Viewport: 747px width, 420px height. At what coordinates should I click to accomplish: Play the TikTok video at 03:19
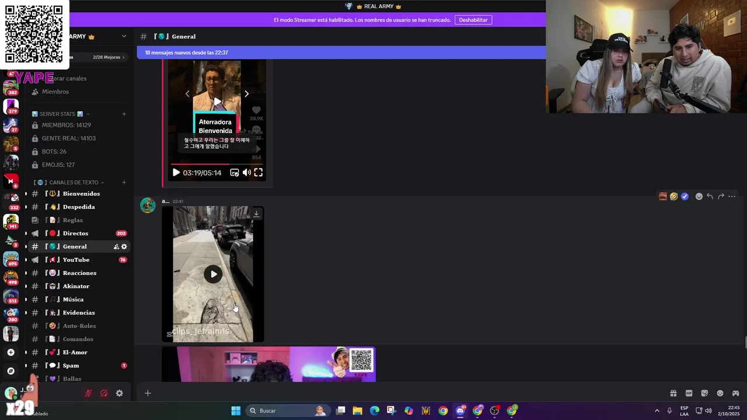click(176, 172)
